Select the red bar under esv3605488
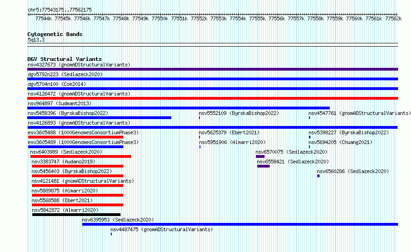Screen dimensions: 411x252 76,137
